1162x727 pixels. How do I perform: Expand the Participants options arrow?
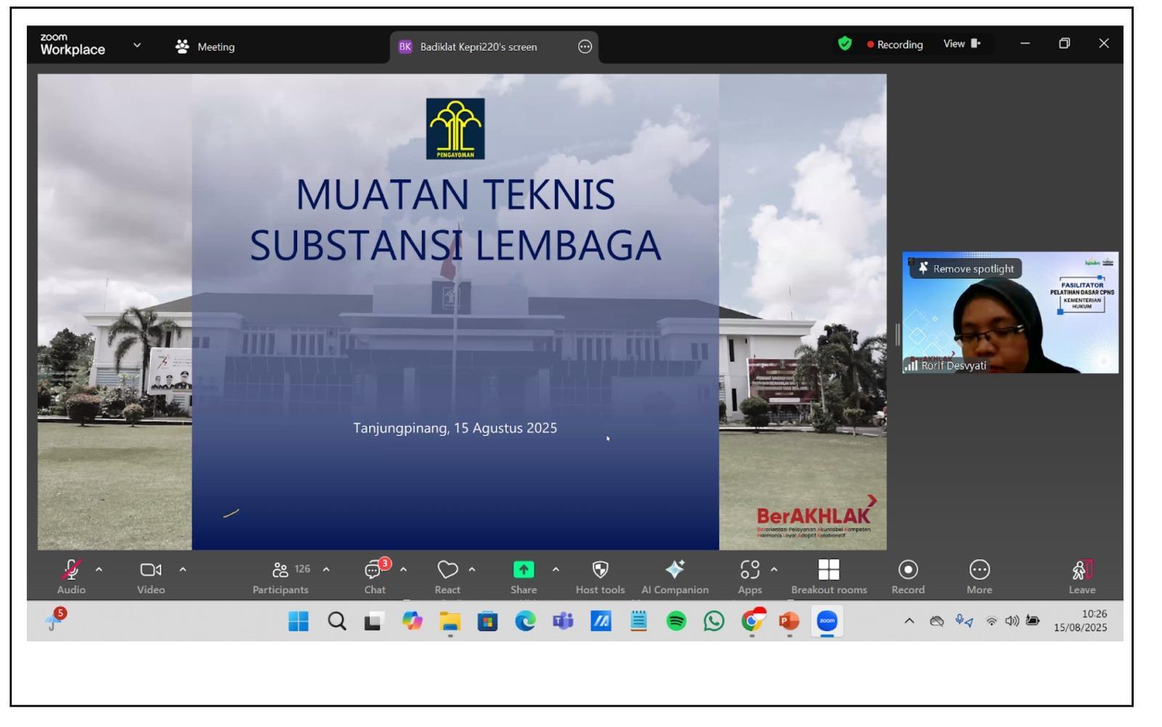coord(326,570)
